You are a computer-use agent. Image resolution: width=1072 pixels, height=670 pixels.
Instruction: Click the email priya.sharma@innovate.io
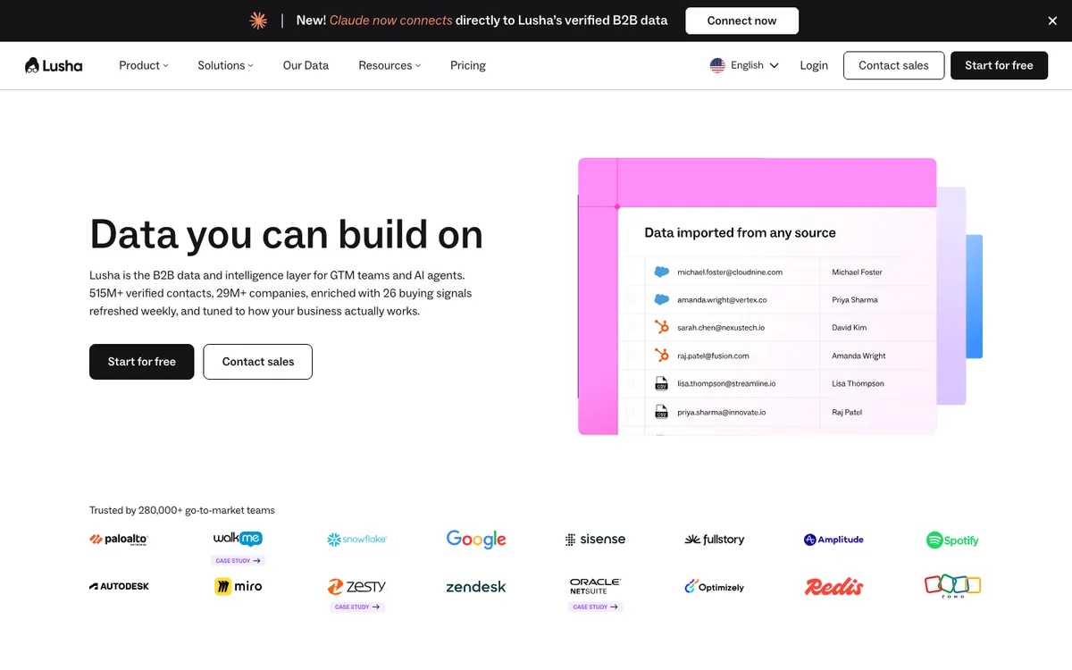(x=722, y=412)
